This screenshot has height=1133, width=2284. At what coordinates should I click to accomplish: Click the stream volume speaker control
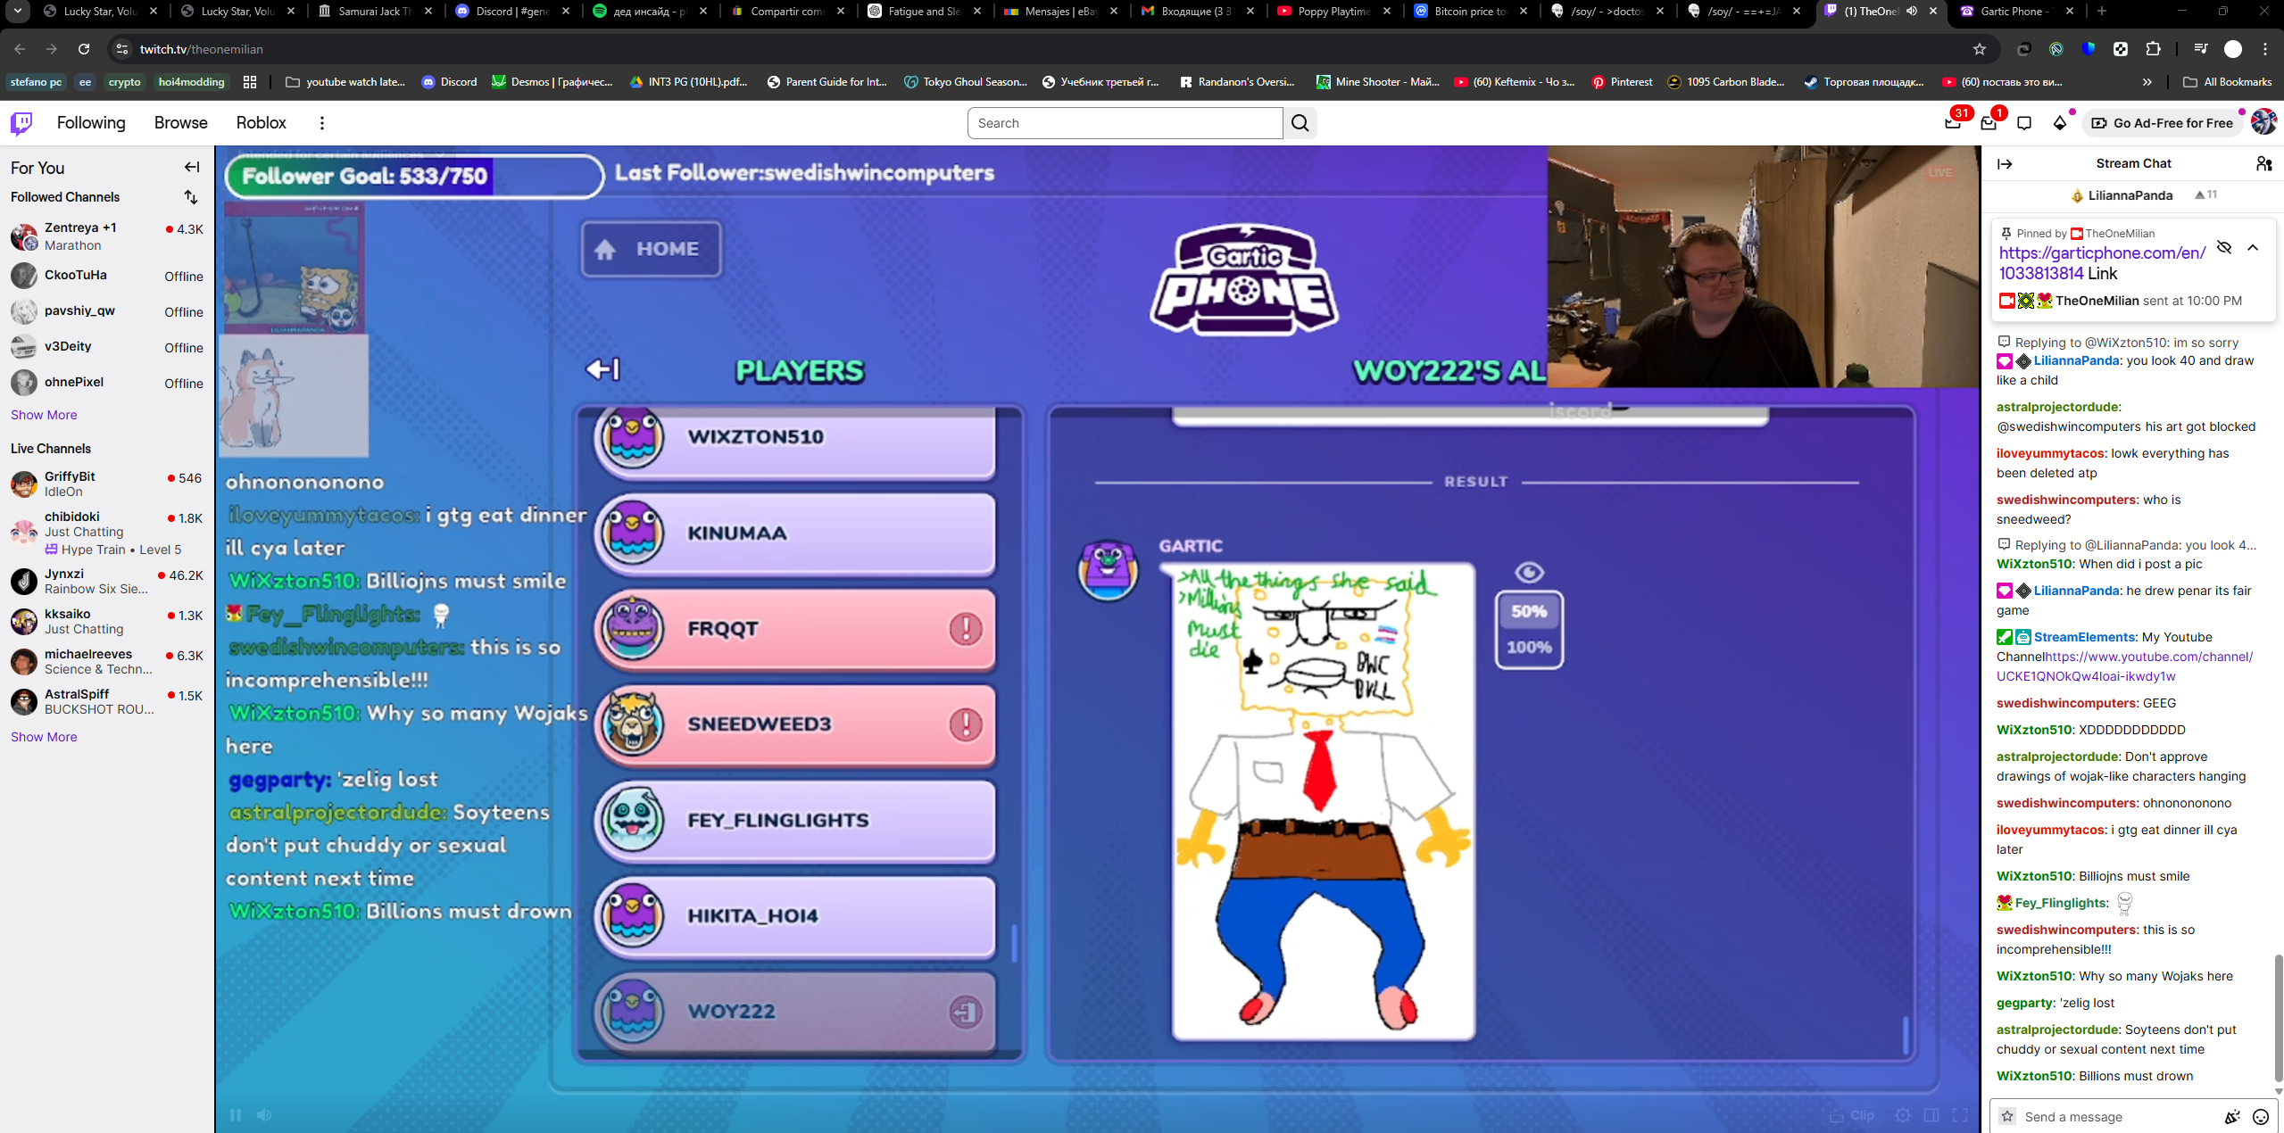click(264, 1115)
